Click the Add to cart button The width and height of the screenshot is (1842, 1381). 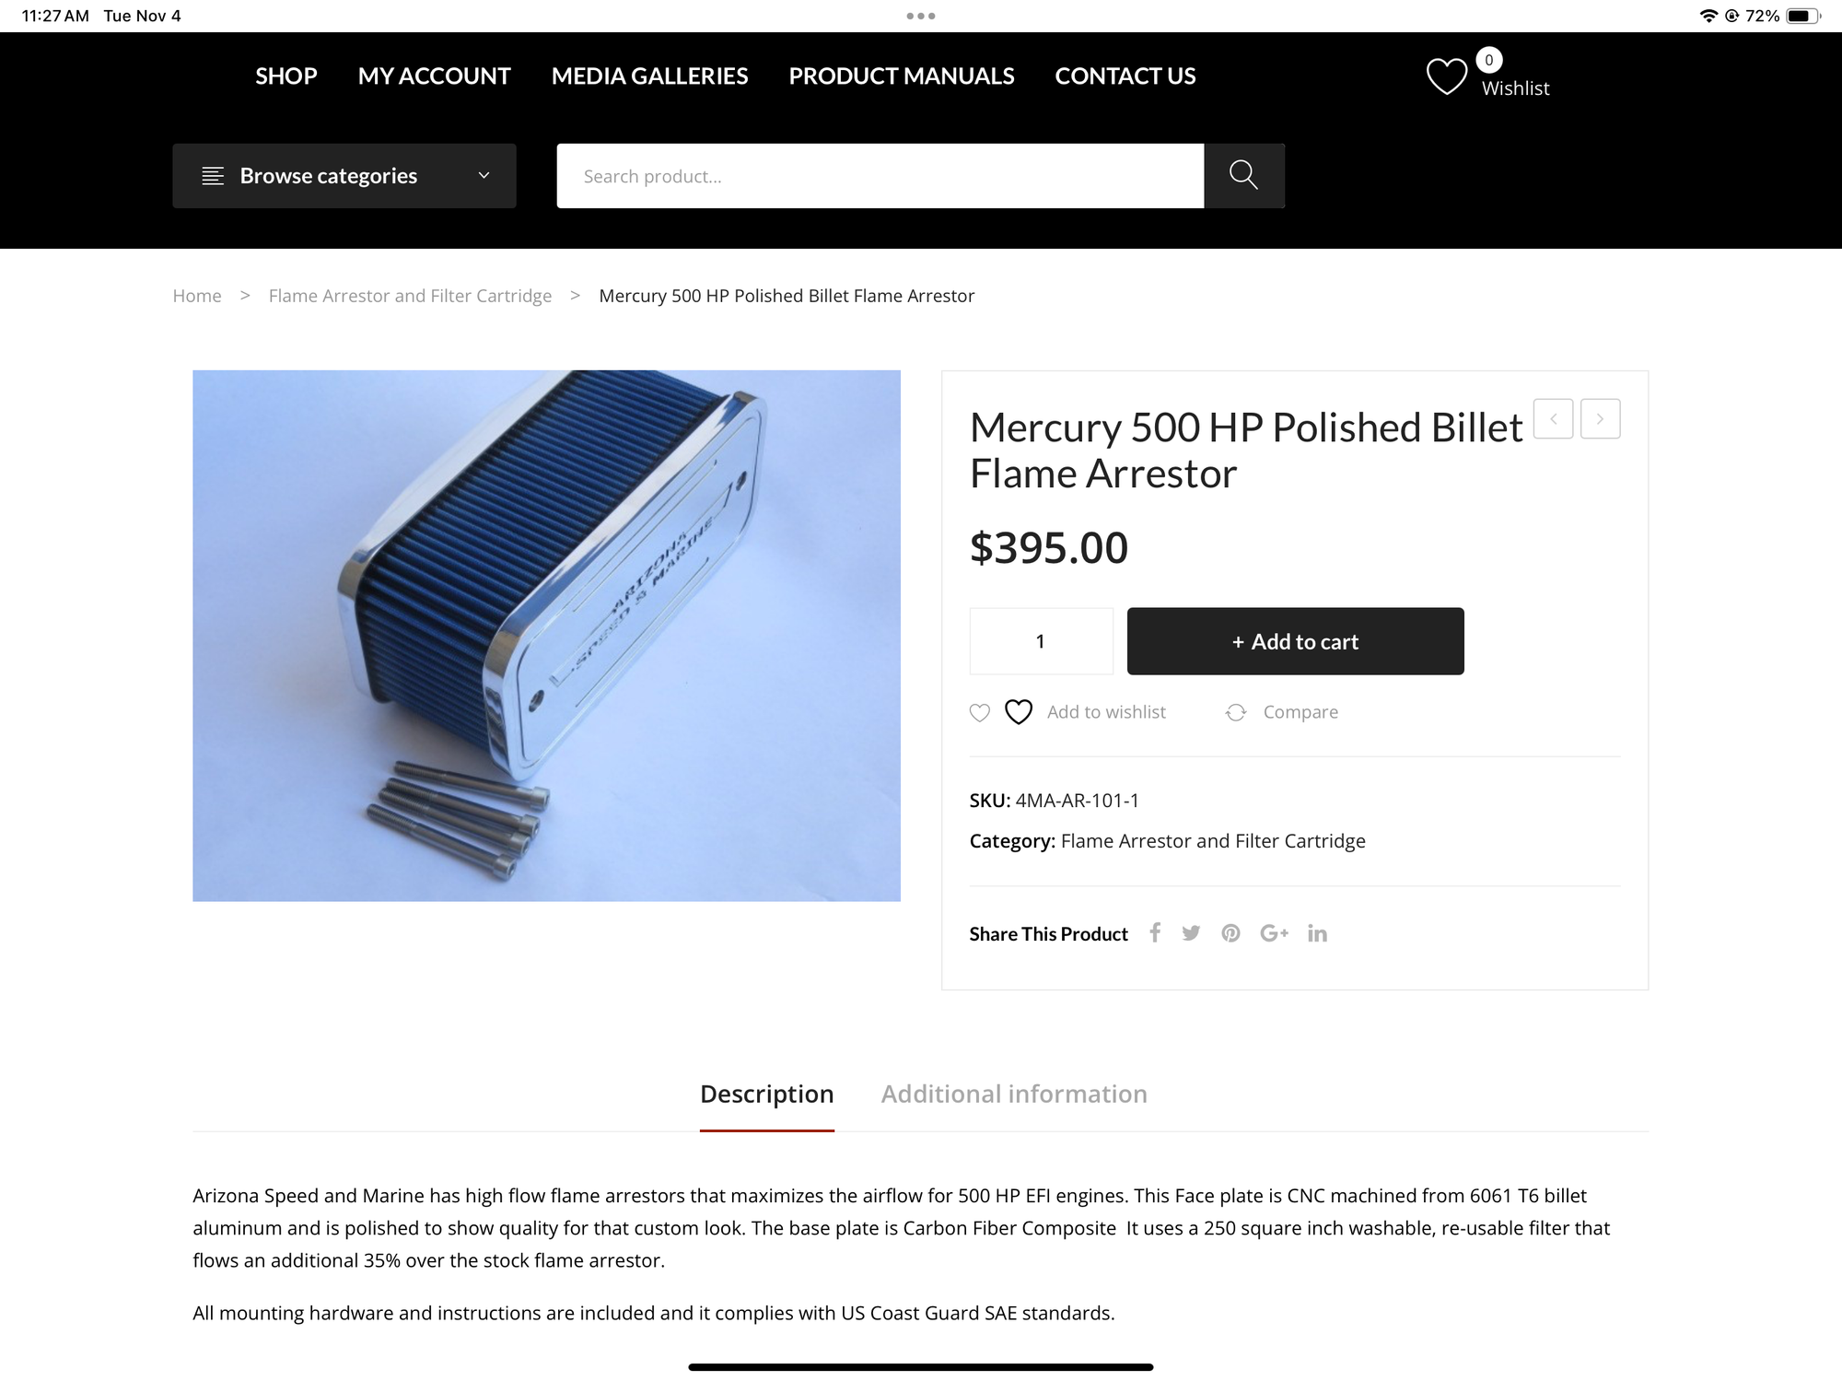1295,641
